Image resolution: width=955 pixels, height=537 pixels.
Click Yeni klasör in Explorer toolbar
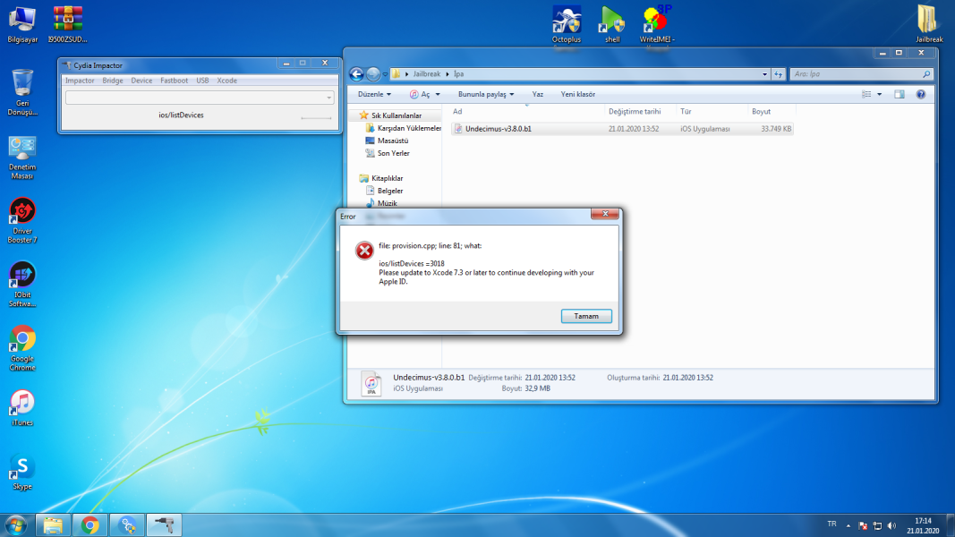(577, 94)
